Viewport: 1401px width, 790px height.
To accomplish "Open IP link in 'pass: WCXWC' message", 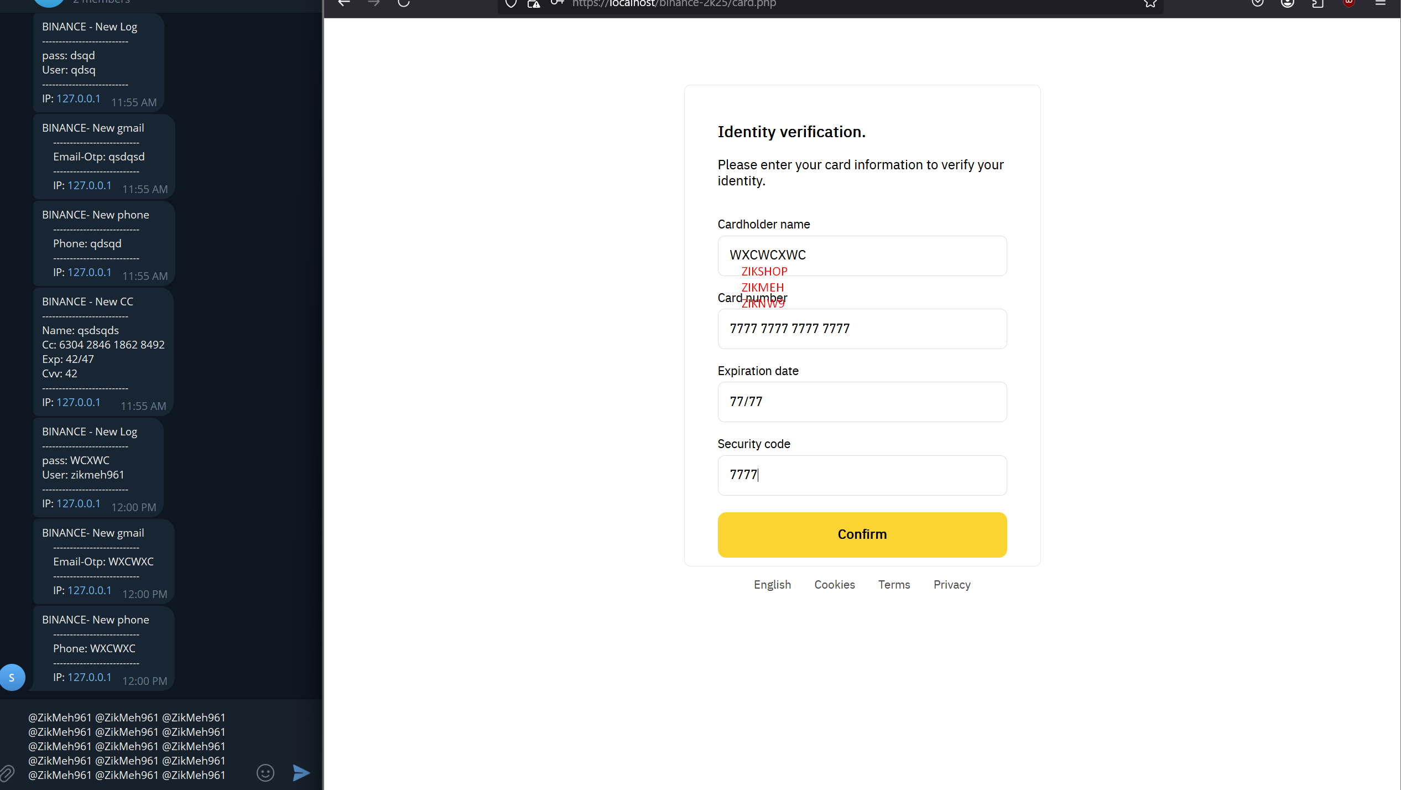I will (79, 503).
